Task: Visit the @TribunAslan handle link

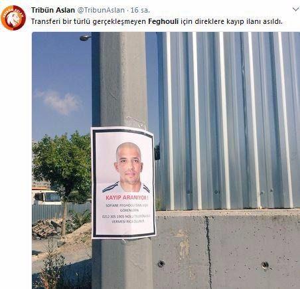Action: [101, 10]
